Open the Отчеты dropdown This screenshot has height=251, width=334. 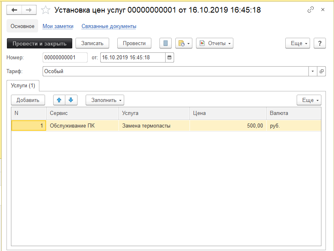pyautogui.click(x=217, y=43)
